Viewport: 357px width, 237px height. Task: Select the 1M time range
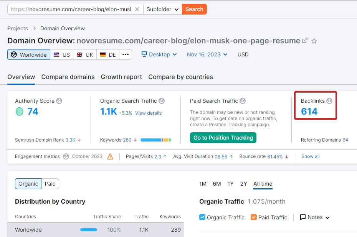[203, 184]
